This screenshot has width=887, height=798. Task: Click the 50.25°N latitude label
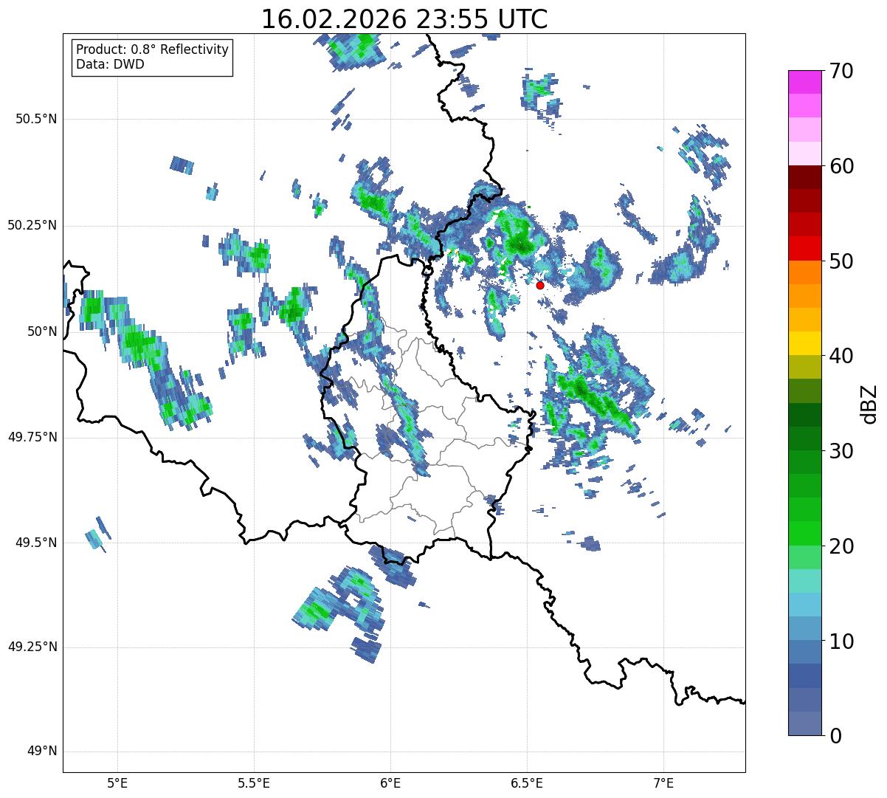point(32,225)
